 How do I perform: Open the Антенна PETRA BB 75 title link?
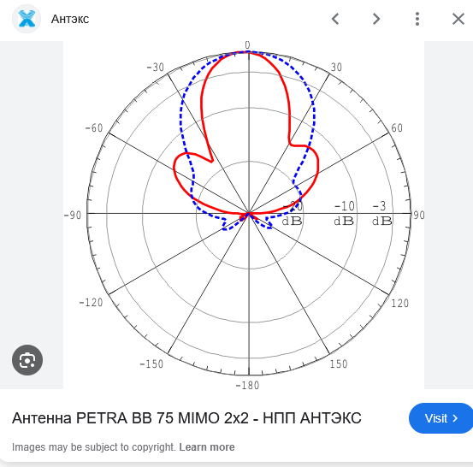click(x=186, y=418)
